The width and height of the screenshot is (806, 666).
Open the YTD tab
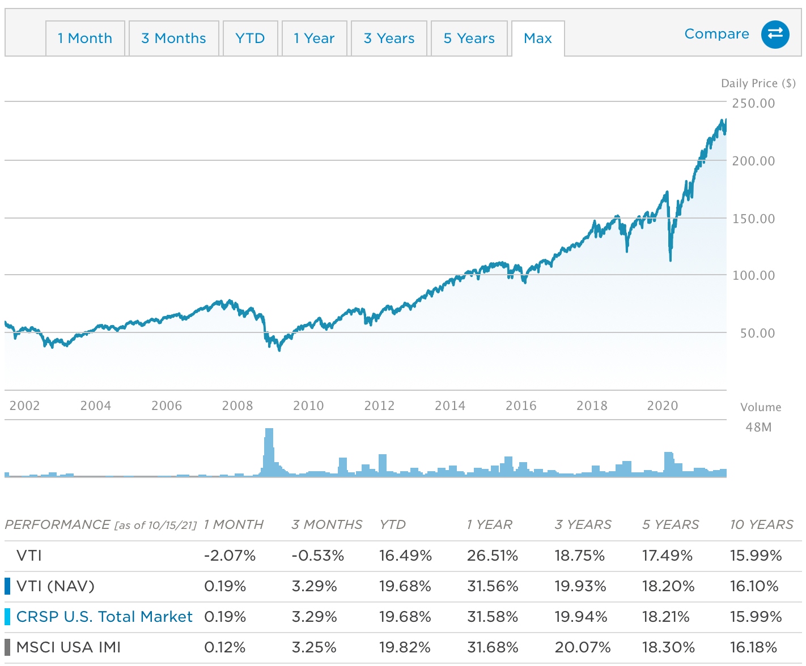click(250, 39)
